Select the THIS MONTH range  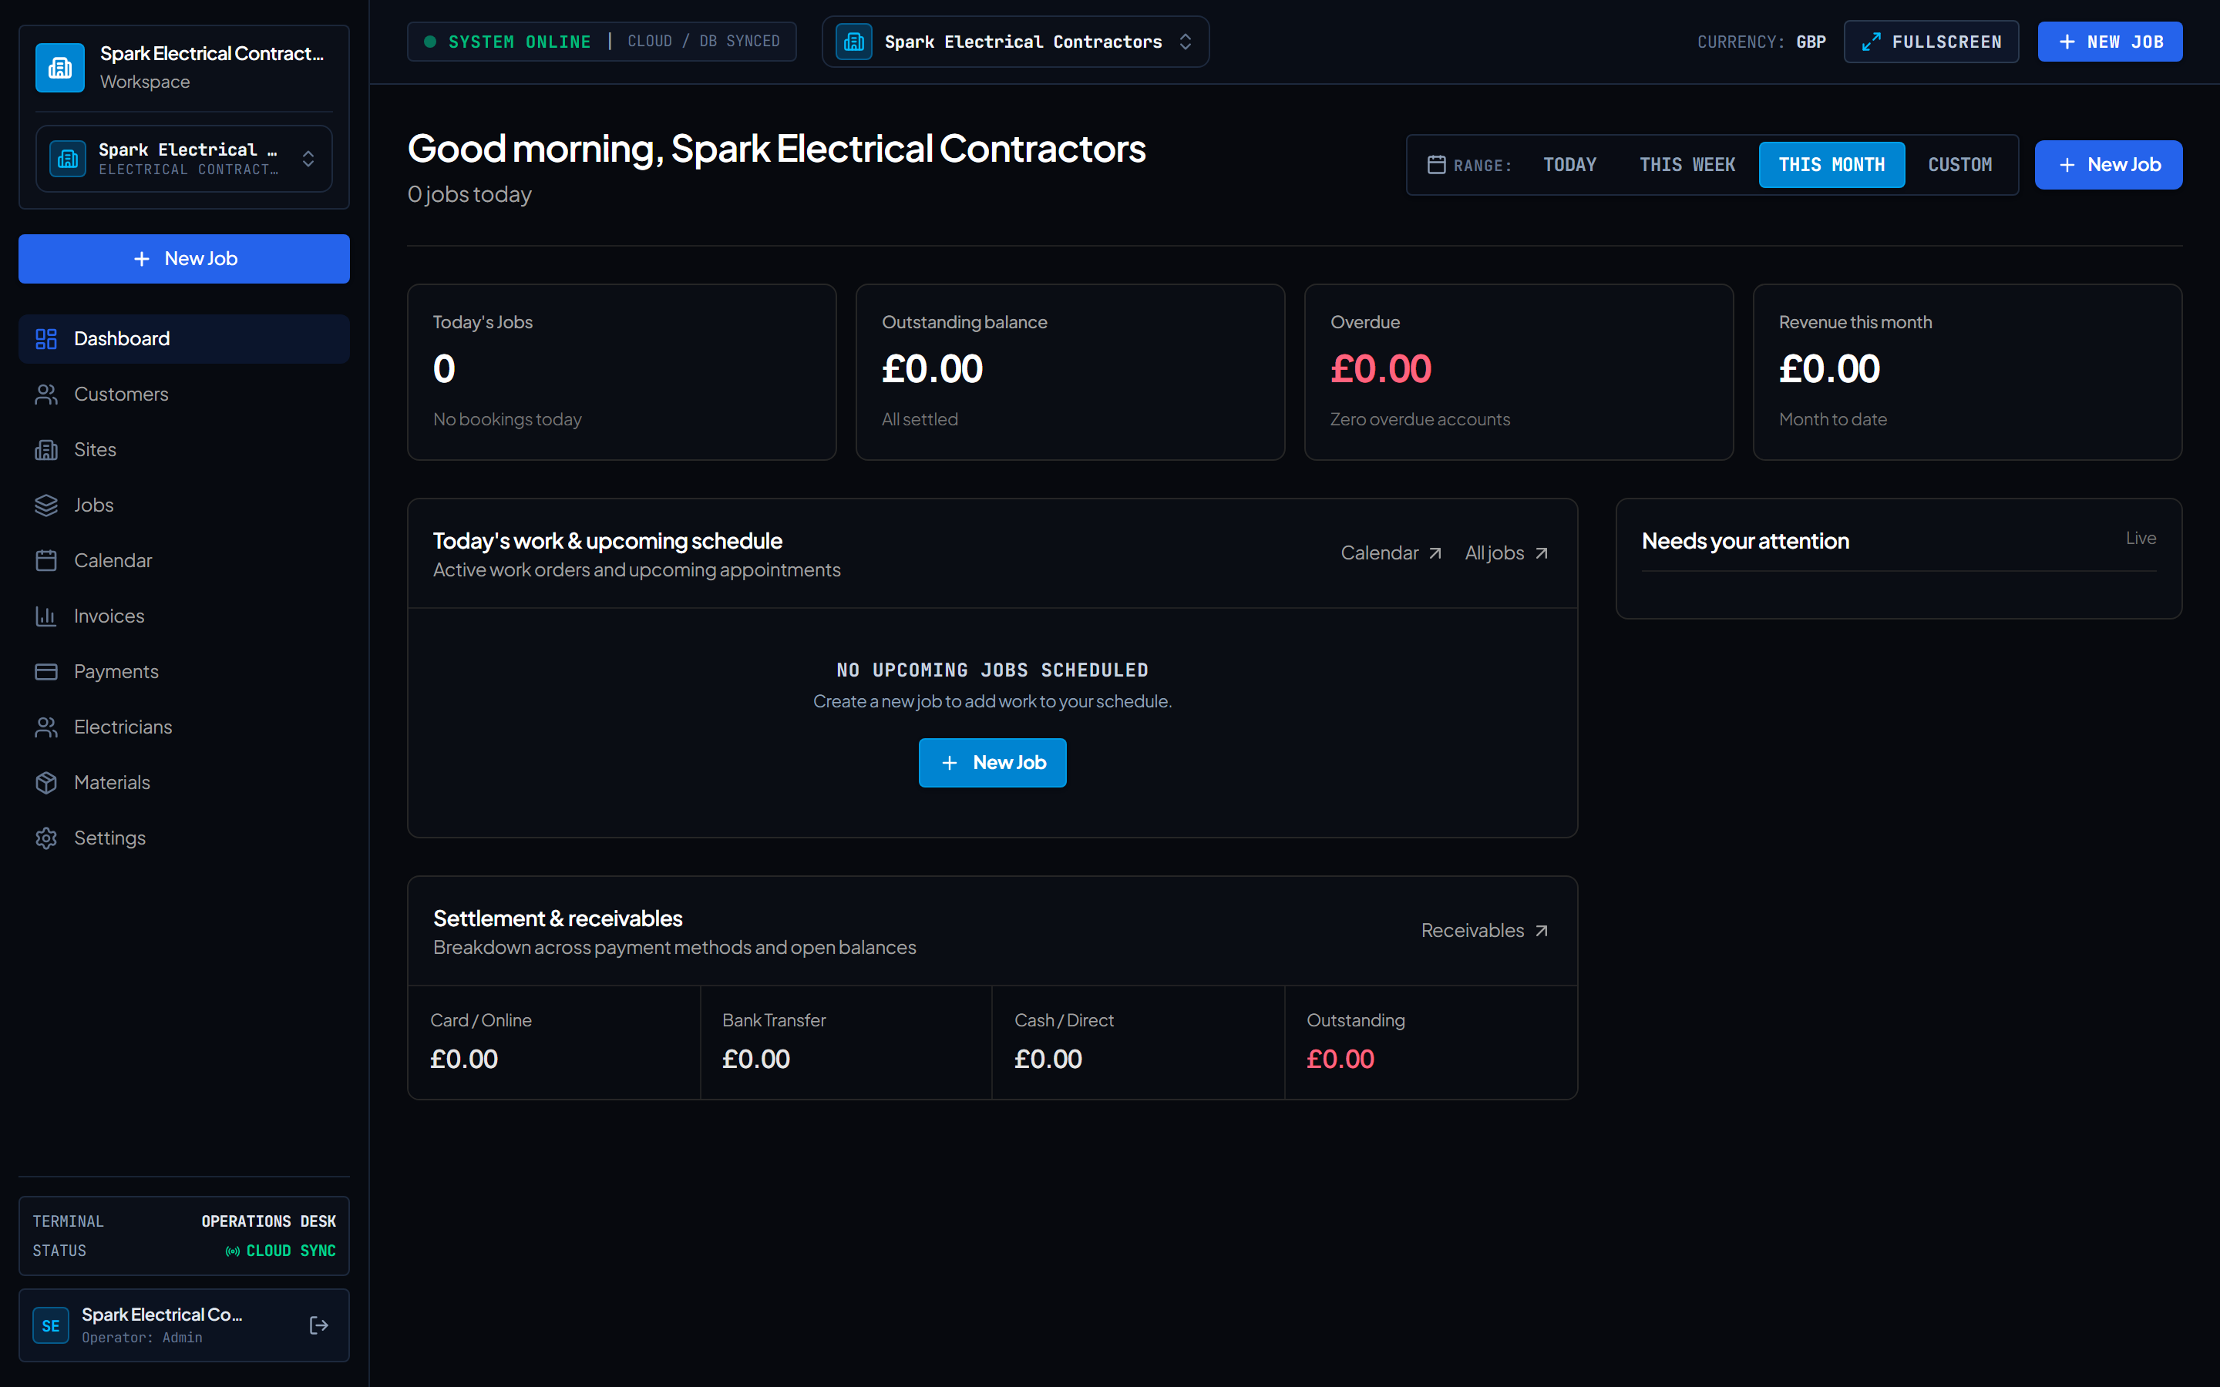coord(1832,165)
